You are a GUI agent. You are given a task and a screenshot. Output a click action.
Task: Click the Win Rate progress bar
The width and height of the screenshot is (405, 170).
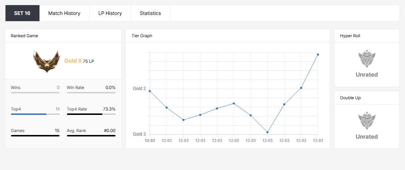click(x=91, y=93)
